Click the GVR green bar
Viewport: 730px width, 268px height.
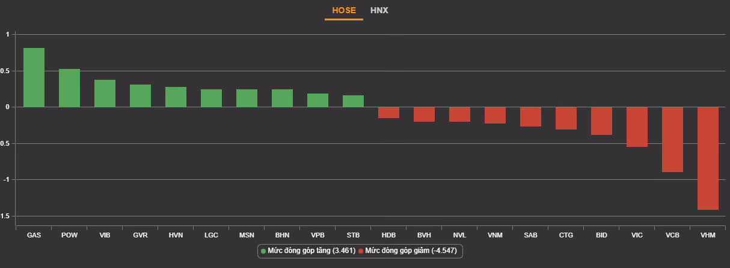click(x=140, y=96)
